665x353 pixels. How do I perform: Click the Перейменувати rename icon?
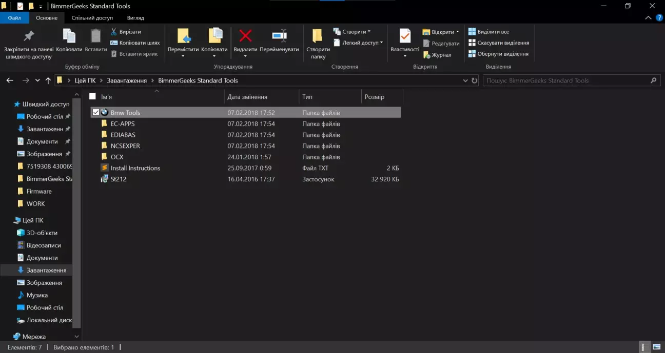tap(279, 36)
